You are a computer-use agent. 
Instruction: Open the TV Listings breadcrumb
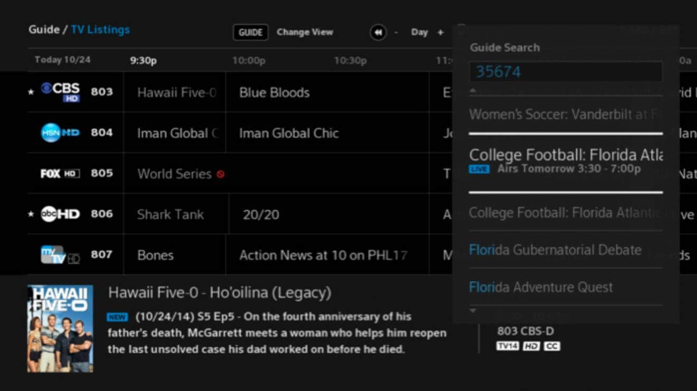[x=100, y=30]
